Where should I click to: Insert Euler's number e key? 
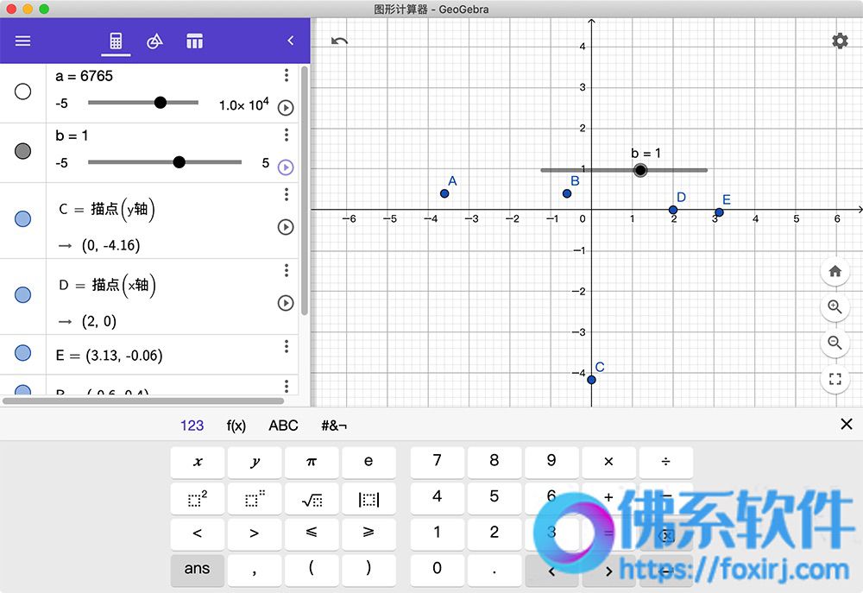[x=369, y=462]
